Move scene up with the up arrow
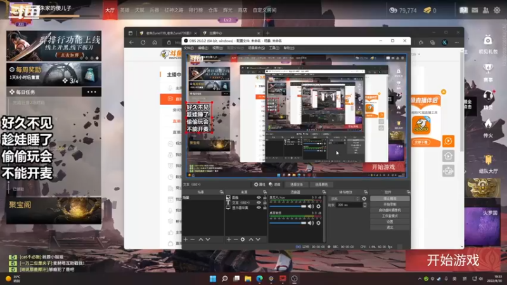This screenshot has width=507, height=285. 201,239
